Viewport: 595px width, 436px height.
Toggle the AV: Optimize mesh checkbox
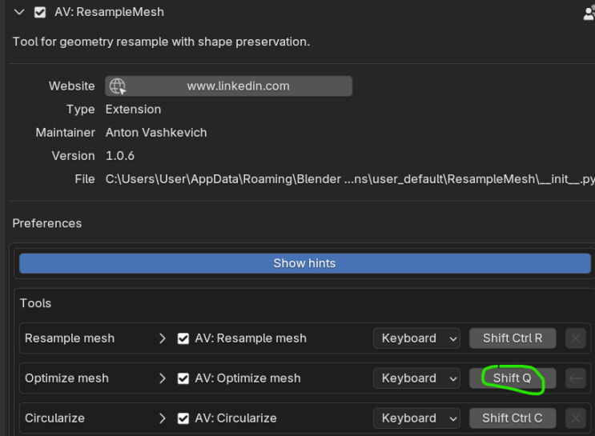click(183, 378)
